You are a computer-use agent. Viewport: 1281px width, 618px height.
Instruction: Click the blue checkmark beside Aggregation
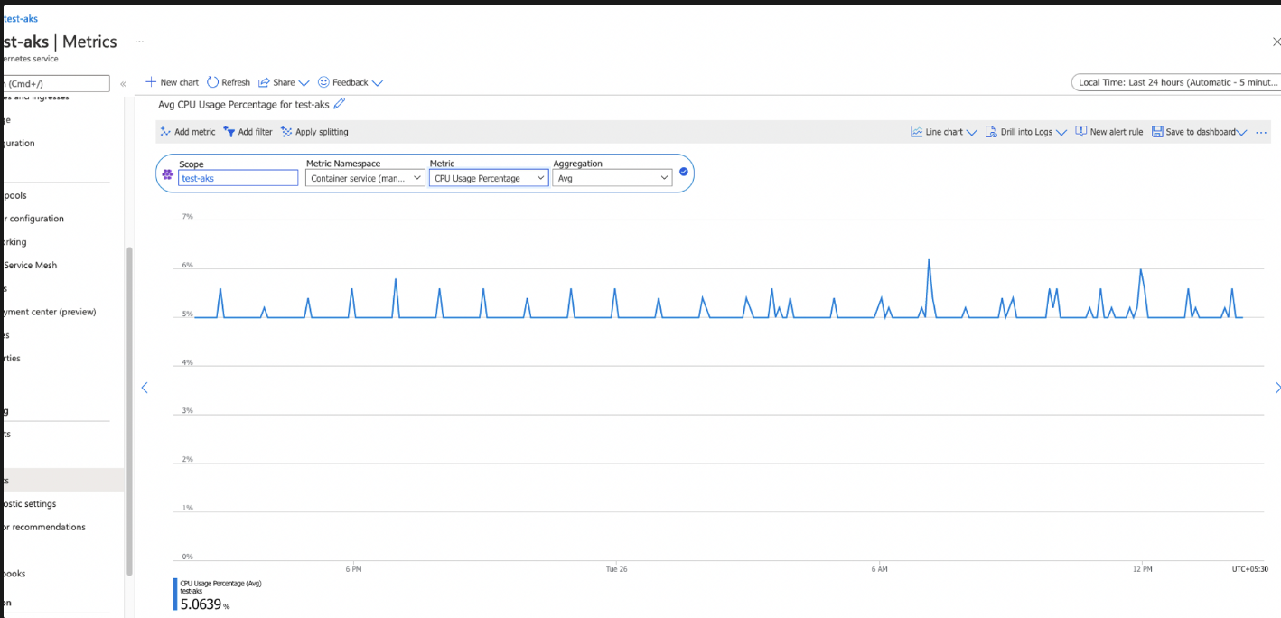point(684,172)
